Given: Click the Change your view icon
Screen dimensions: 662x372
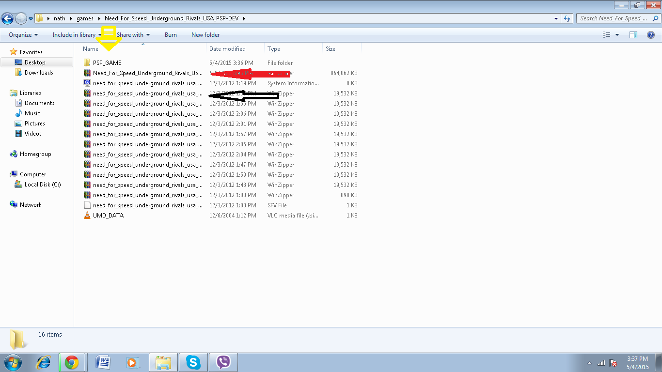Looking at the screenshot, I should pos(607,35).
